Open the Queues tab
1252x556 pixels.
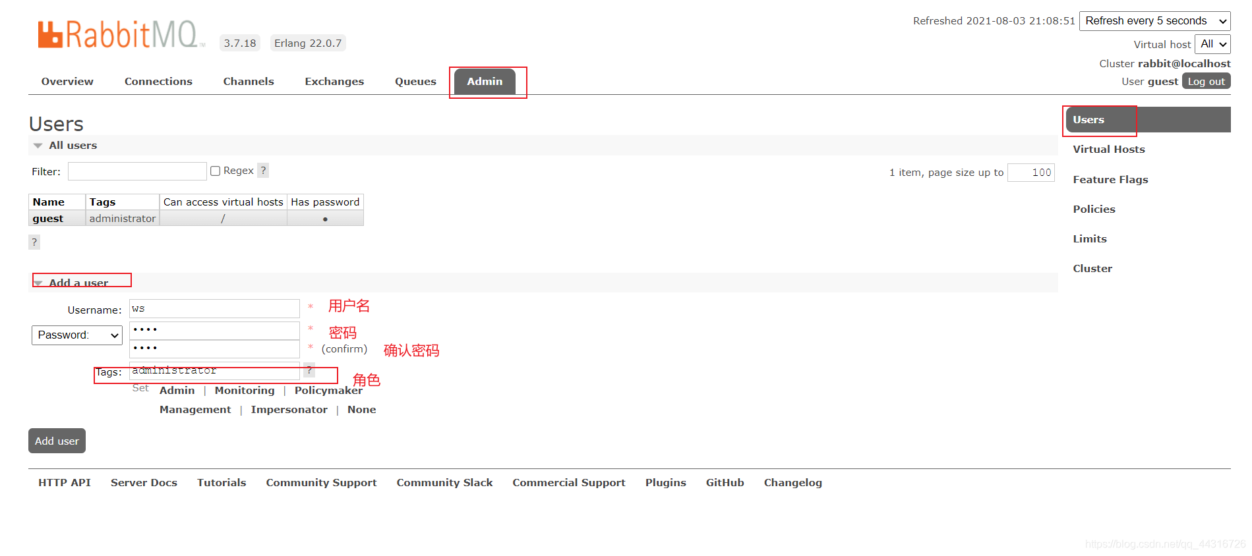[x=415, y=82]
